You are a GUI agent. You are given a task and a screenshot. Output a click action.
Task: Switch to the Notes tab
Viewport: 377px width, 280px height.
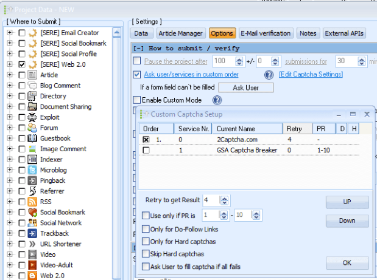click(308, 33)
